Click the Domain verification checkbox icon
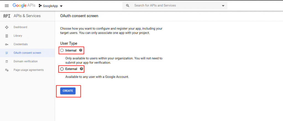Screen dimensions: 283x121 (7, 61)
